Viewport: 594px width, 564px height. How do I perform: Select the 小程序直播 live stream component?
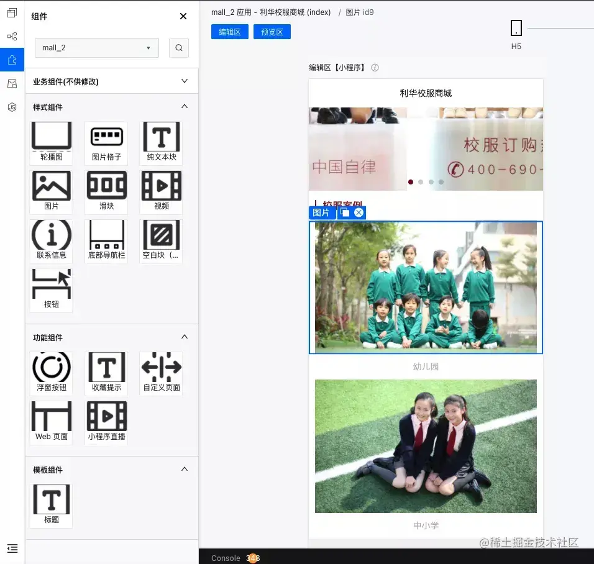[106, 422]
